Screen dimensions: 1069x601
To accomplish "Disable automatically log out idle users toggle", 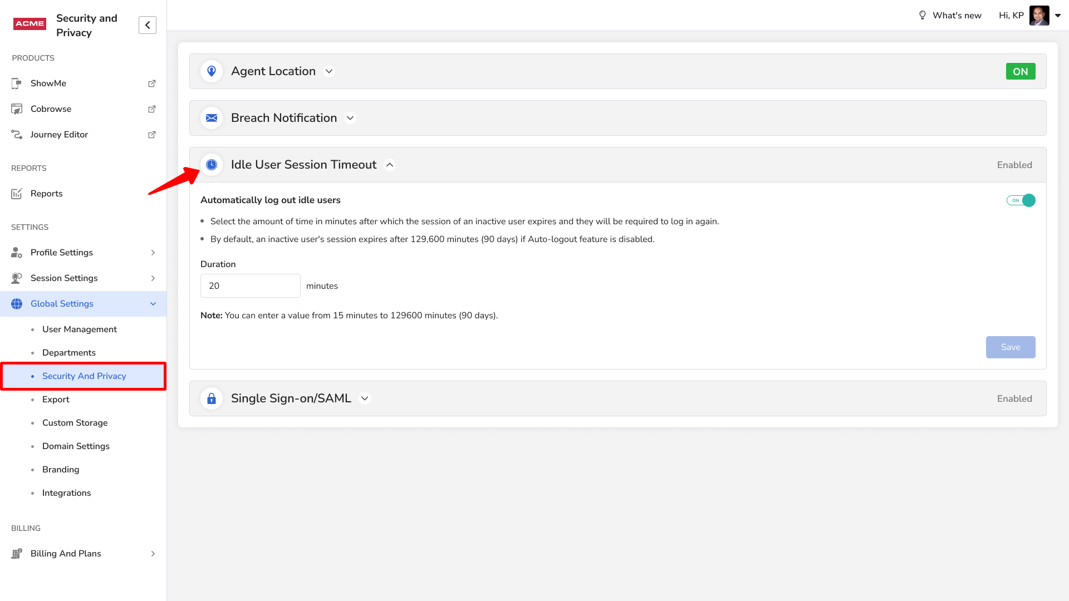I will click(x=1021, y=200).
